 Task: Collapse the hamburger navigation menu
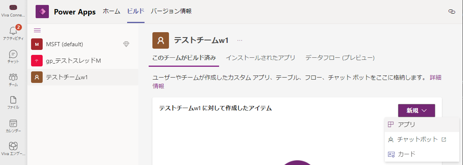38,30
